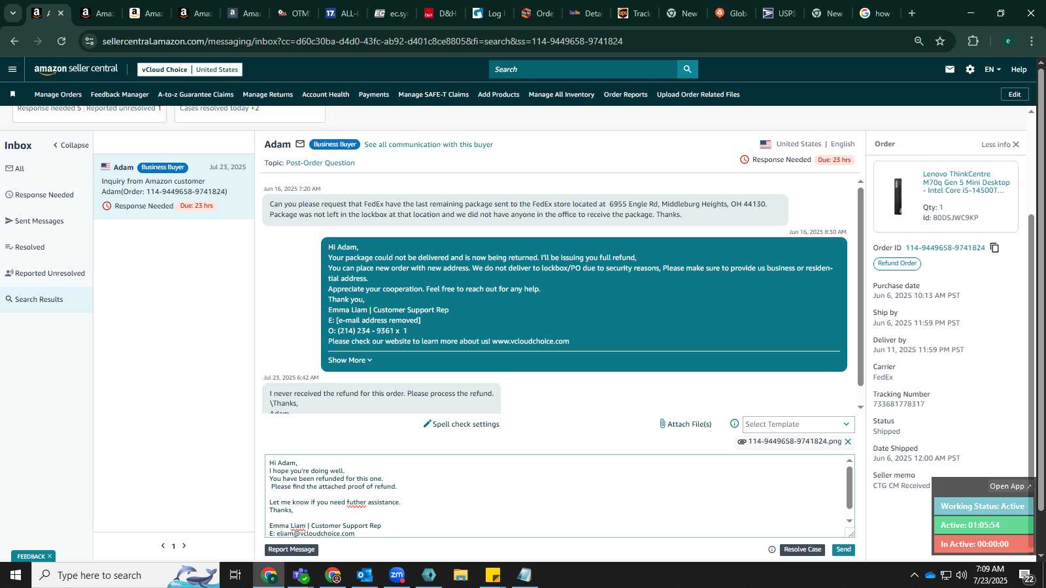
Task: Open Sticky Notes from the taskbar
Action: (x=493, y=575)
